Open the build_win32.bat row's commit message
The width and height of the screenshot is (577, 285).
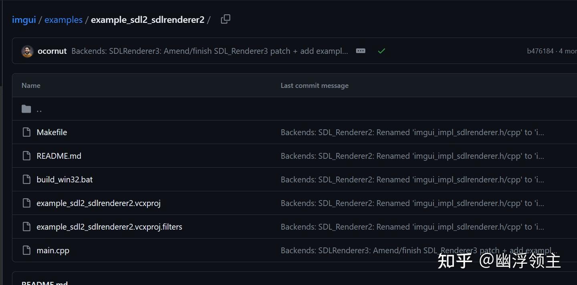(412, 180)
